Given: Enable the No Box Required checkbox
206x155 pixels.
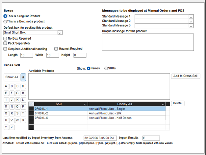Looking at the screenshot, I should coord(5,39).
